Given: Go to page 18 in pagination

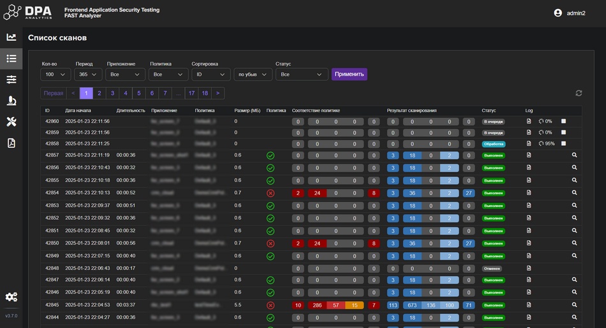Looking at the screenshot, I should (204, 93).
